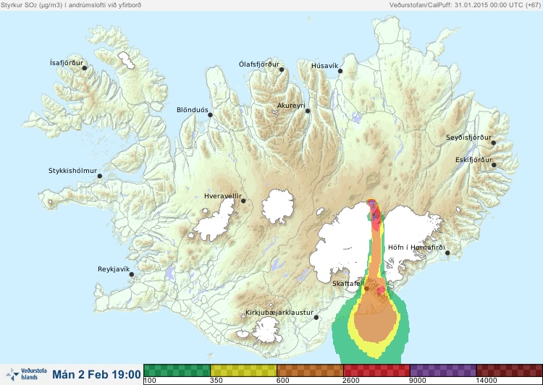Click the 'Seyðisfjörður' label text
The width and height of the screenshot is (543, 385).
click(468, 137)
